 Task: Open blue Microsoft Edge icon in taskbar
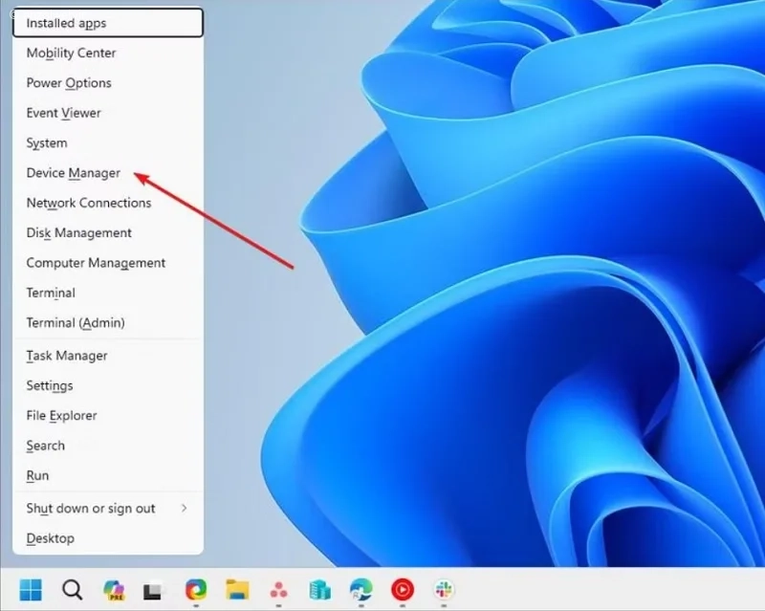coord(361,590)
